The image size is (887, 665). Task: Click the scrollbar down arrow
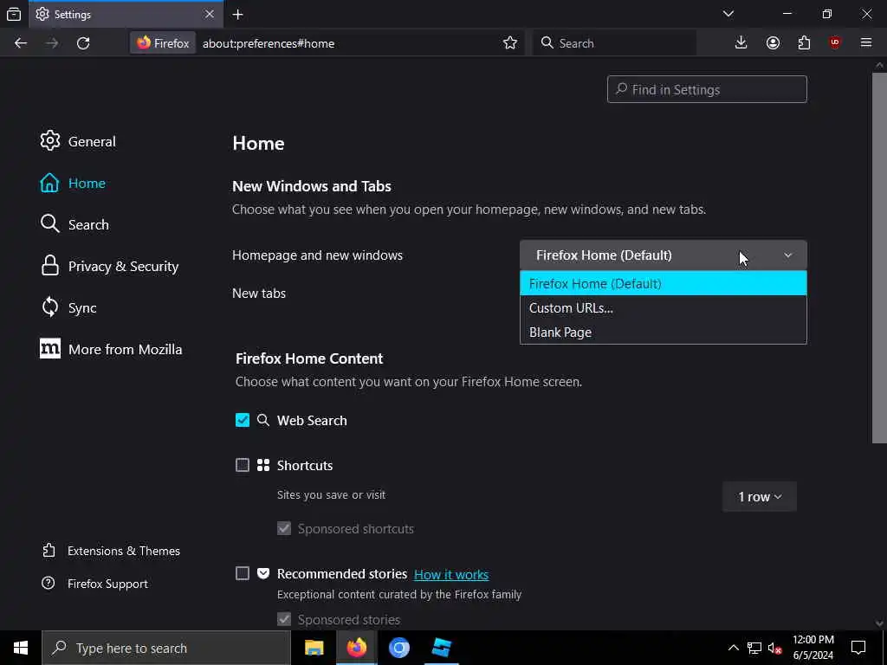point(879,623)
